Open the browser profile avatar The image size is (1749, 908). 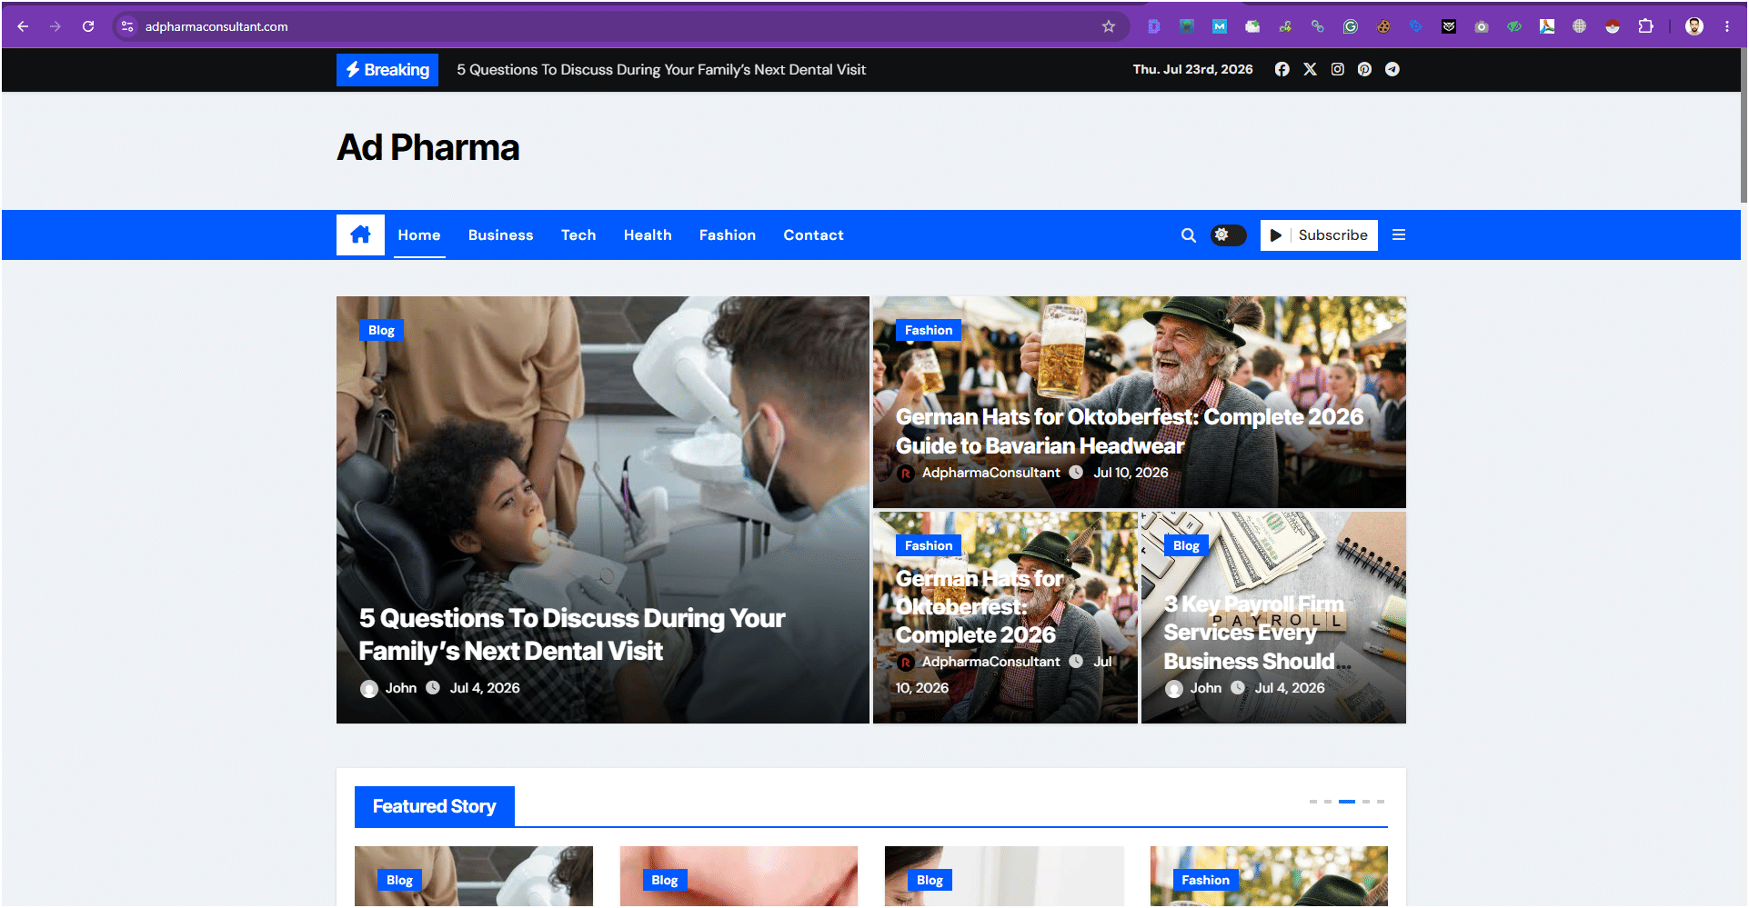(1694, 26)
